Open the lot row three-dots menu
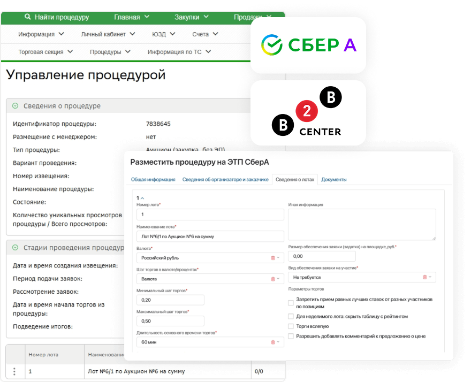The width and height of the screenshot is (471, 382). pyautogui.click(x=14, y=371)
